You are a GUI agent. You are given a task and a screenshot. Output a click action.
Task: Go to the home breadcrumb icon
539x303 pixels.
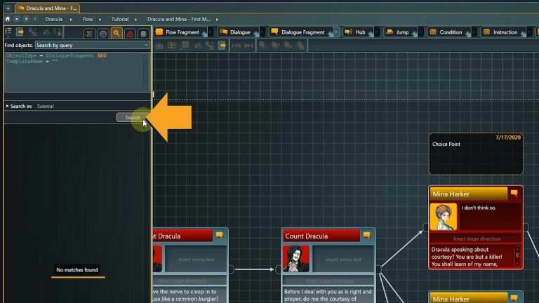(x=8, y=19)
